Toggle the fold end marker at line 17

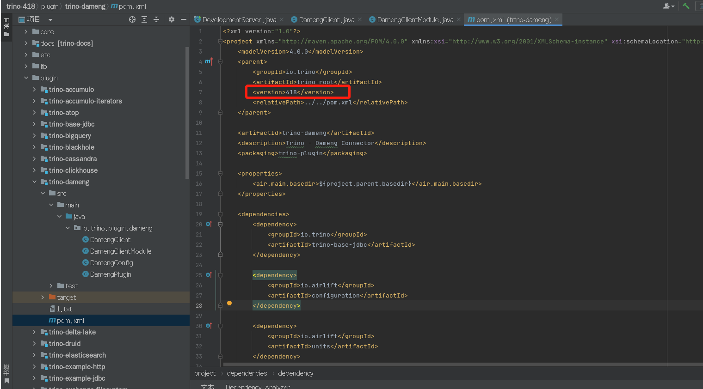220,194
